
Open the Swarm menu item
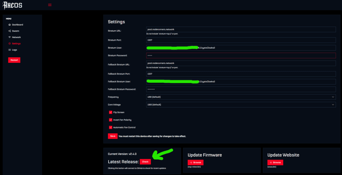(14, 31)
